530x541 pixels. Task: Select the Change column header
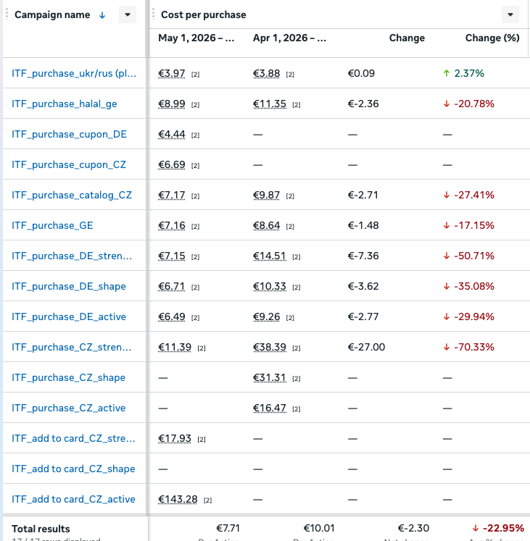coord(407,38)
